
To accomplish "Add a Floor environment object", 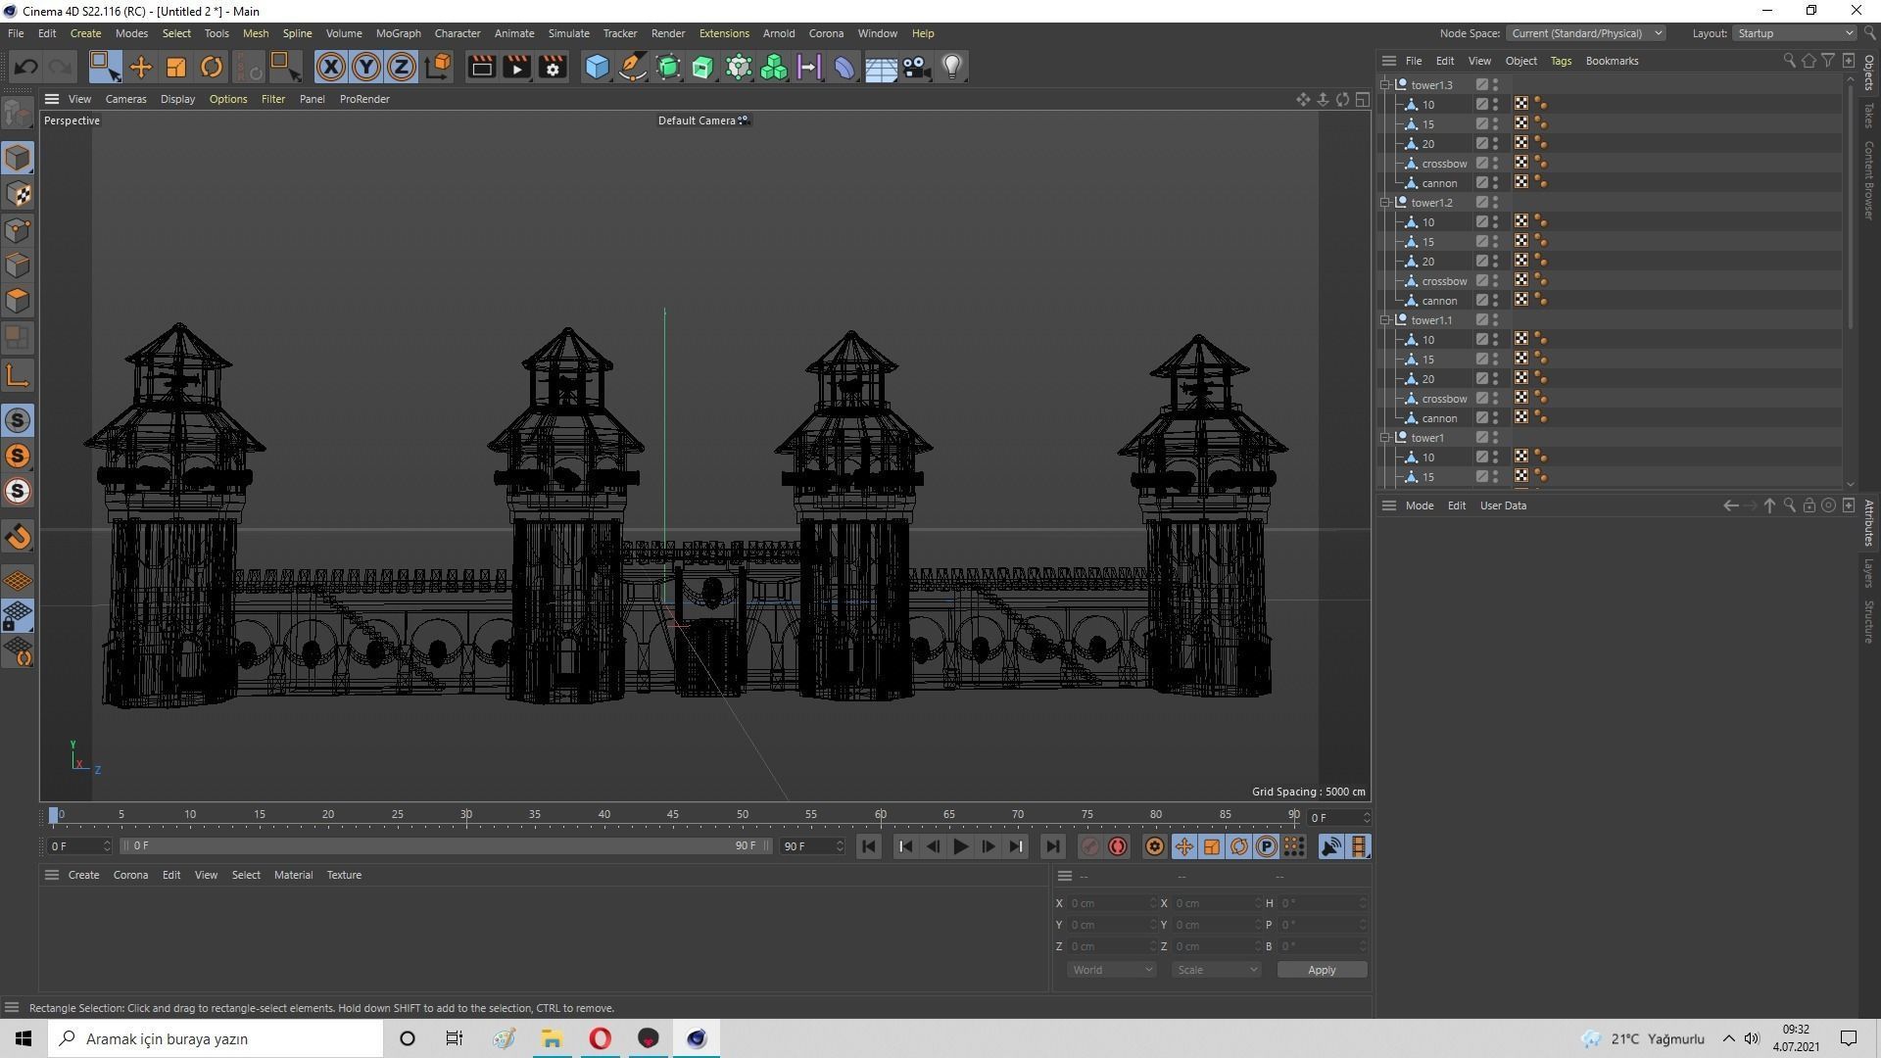I will point(881,67).
